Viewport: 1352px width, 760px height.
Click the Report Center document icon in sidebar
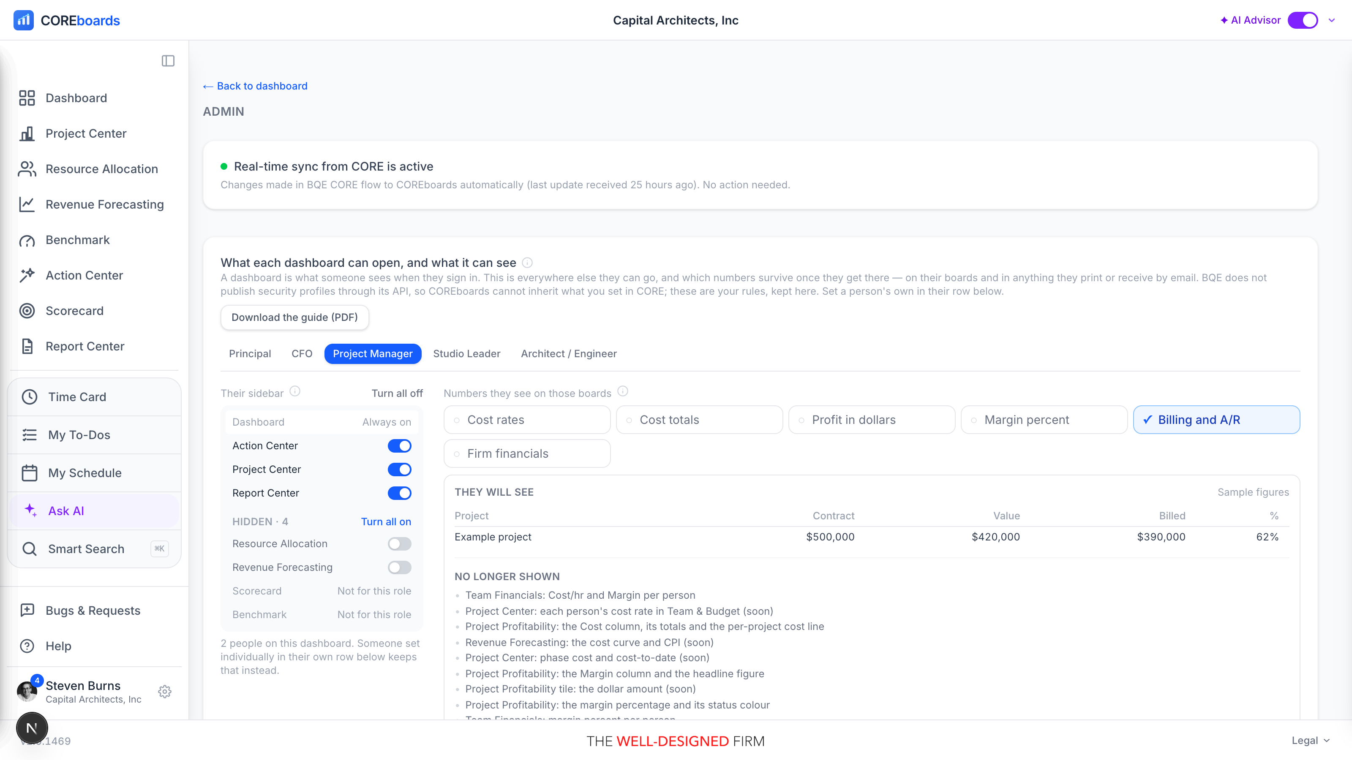pyautogui.click(x=27, y=346)
